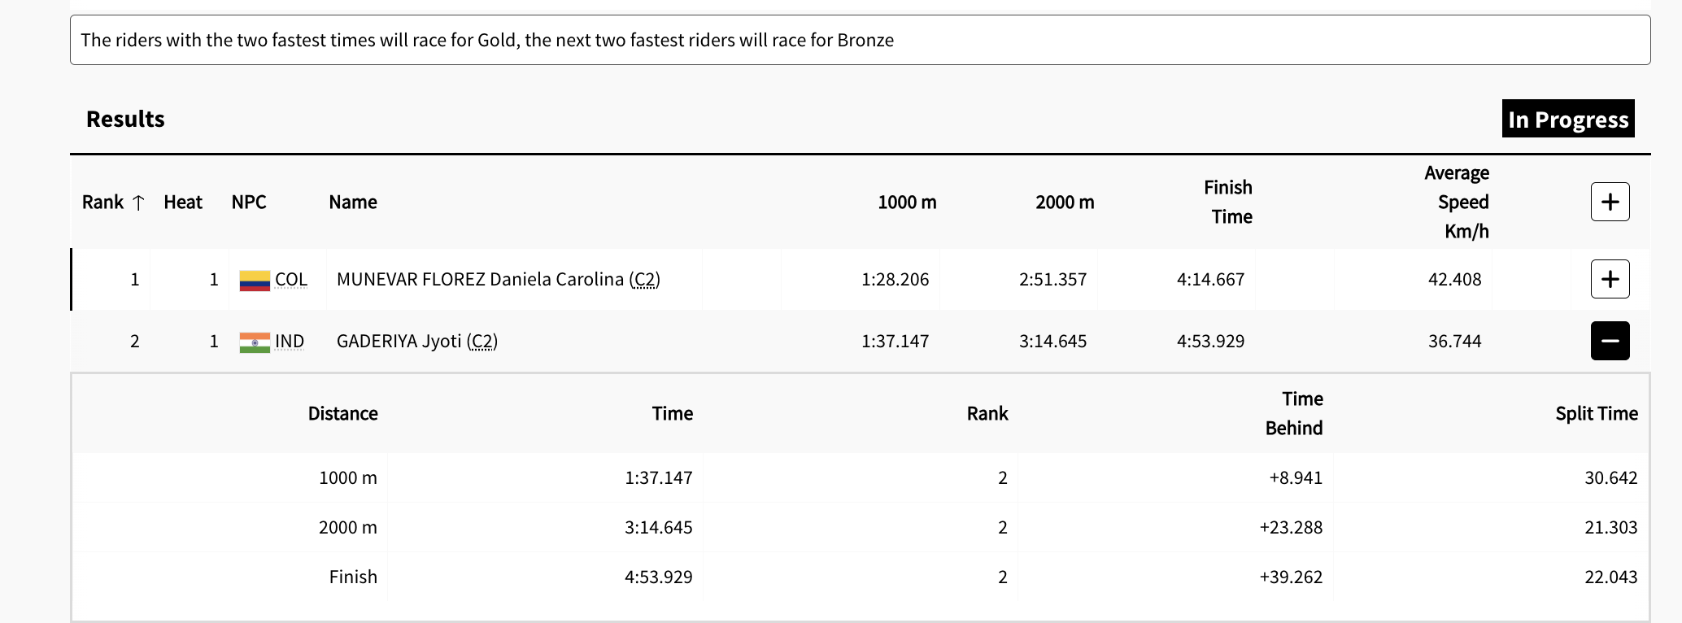Click the IND country code
Screen dimensions: 1682x623
(289, 342)
